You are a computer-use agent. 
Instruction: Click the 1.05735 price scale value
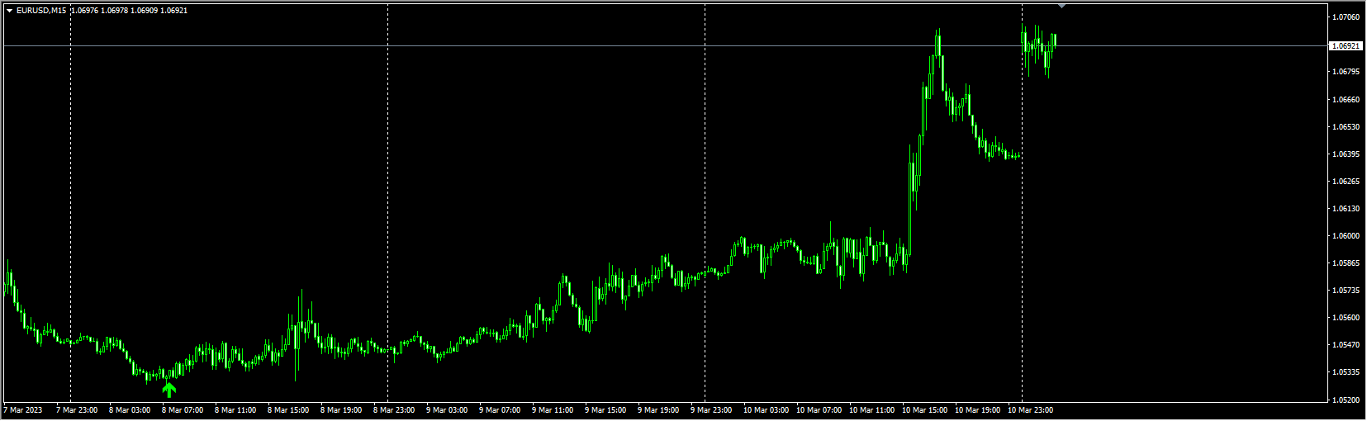point(1346,290)
